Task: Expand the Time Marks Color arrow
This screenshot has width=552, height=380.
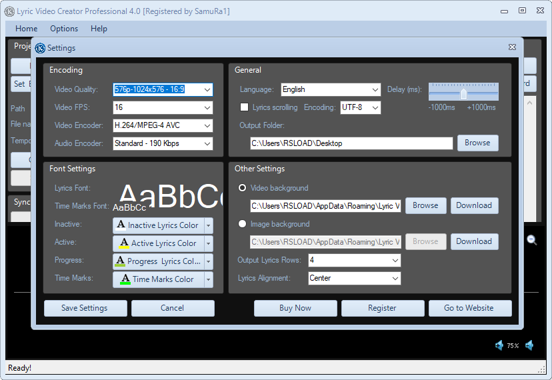Action: click(x=209, y=279)
